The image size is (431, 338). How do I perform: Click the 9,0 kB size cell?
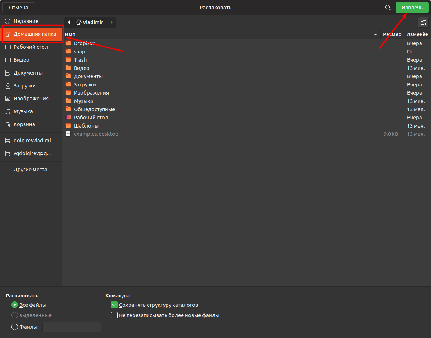point(391,134)
